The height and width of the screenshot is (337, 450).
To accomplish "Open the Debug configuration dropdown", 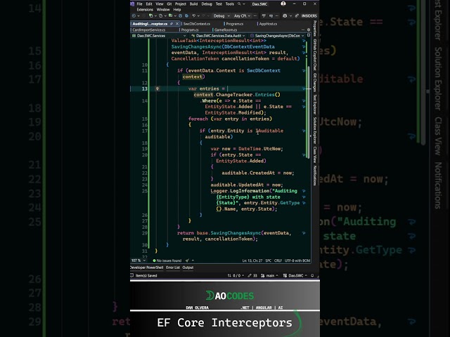I will tap(221, 15).
